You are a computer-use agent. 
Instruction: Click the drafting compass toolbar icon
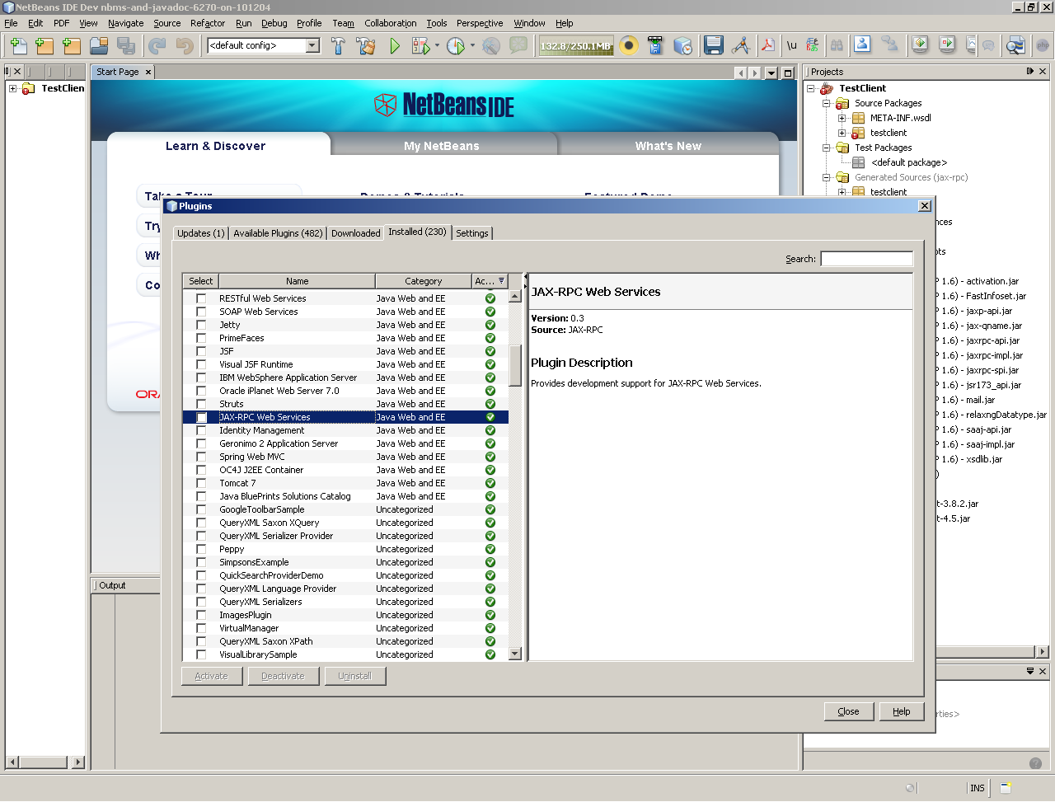tap(741, 46)
